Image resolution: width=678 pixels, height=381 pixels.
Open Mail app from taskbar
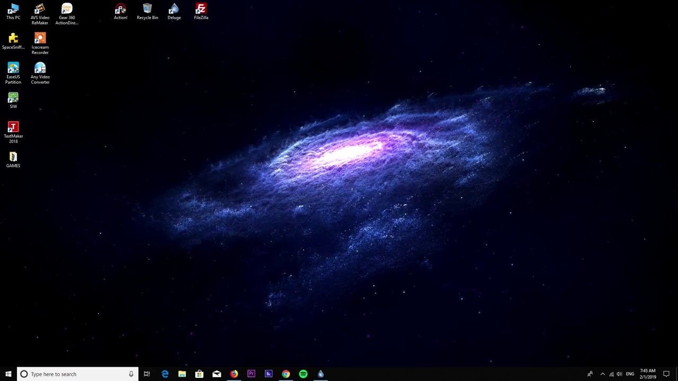click(x=217, y=374)
